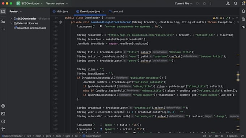Click the main breadcrumb
Viewport: 246px width, 138px height.
pos(38,136)
